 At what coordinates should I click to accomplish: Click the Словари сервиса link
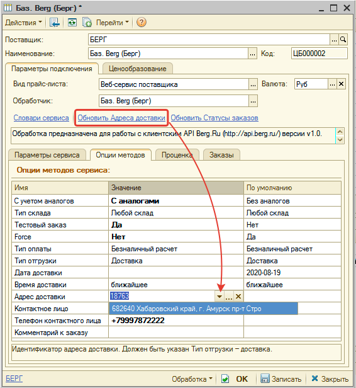(x=42, y=118)
